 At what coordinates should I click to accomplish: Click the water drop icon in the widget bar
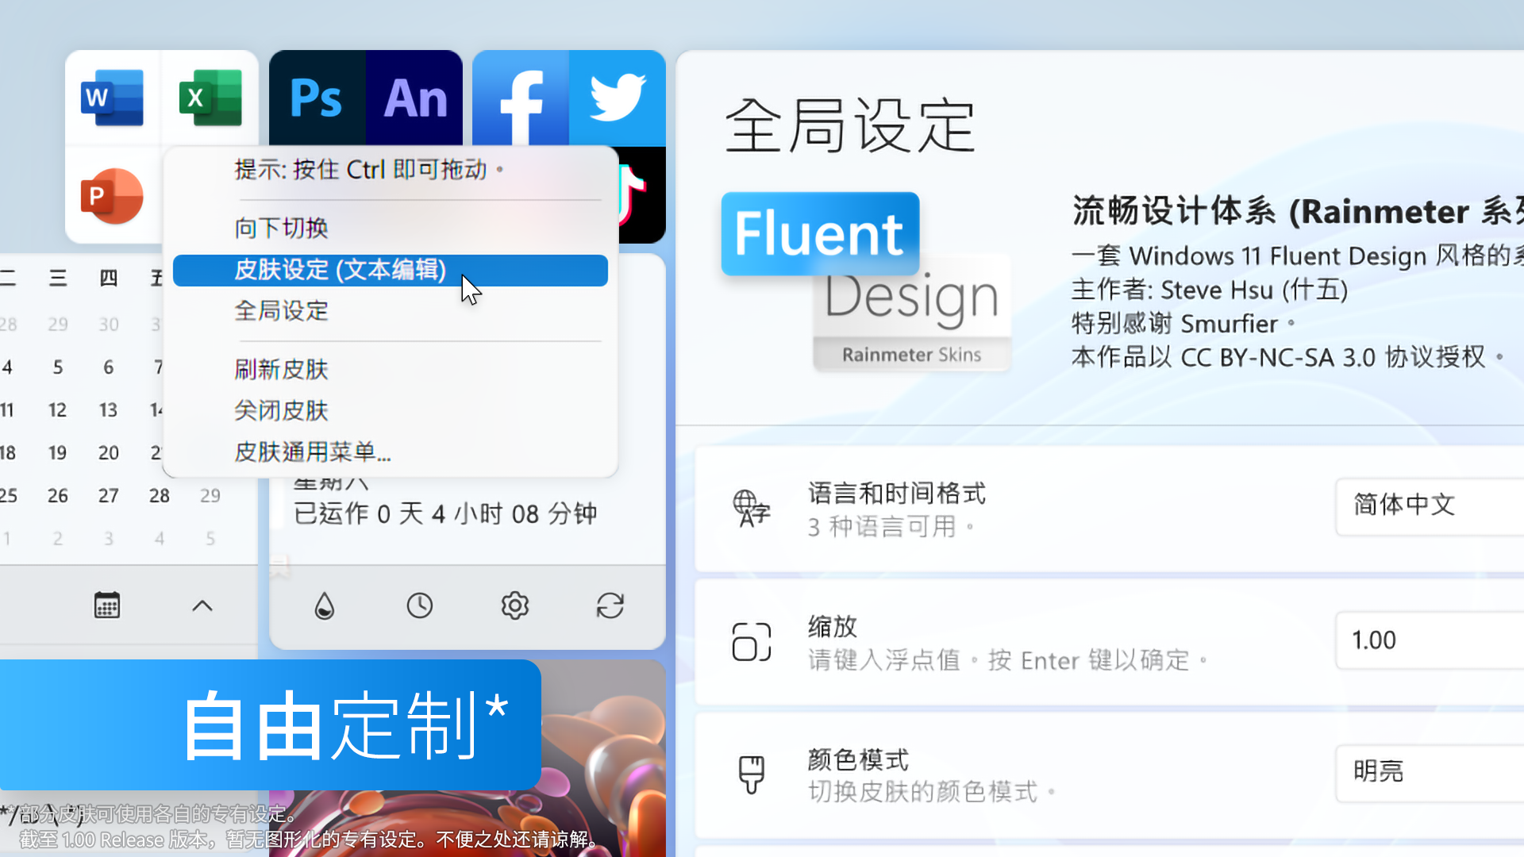(x=325, y=606)
